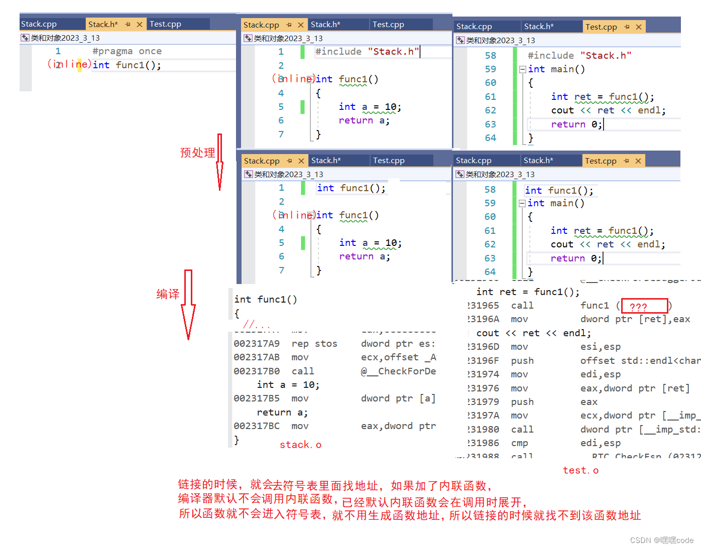The width and height of the screenshot is (701, 549).
Task: Click line 1 'int func1();' declaration
Action: (352, 188)
